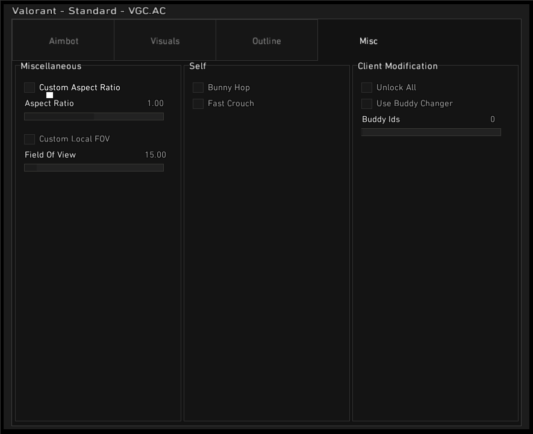Check the Unlock All option
533x434 pixels.
point(366,87)
